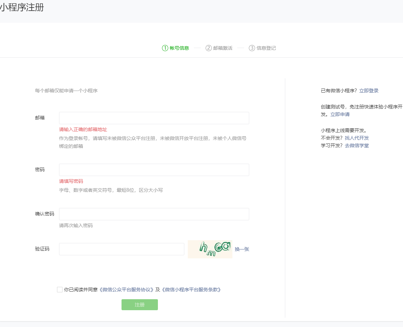Click the 立即登录 link

pyautogui.click(x=369, y=91)
